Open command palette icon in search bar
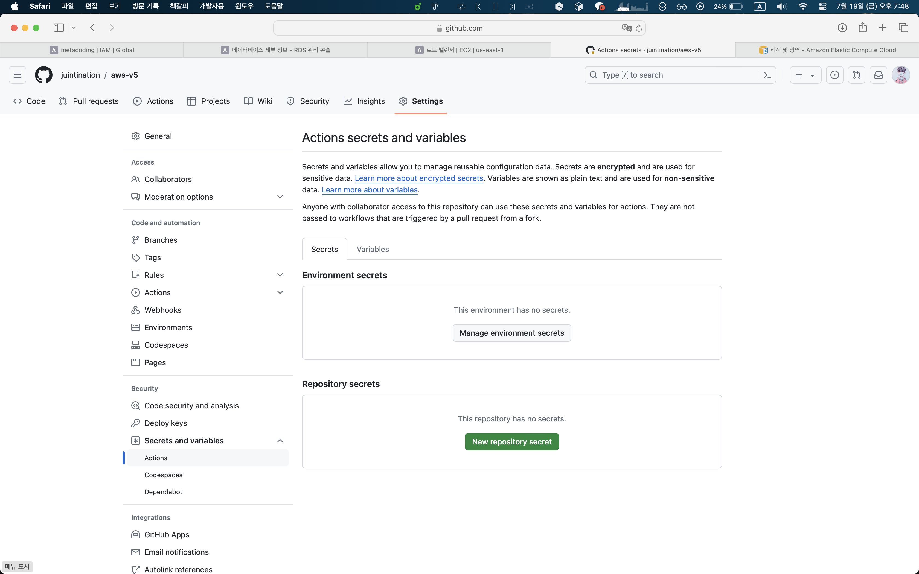This screenshot has height=574, width=919. point(767,75)
